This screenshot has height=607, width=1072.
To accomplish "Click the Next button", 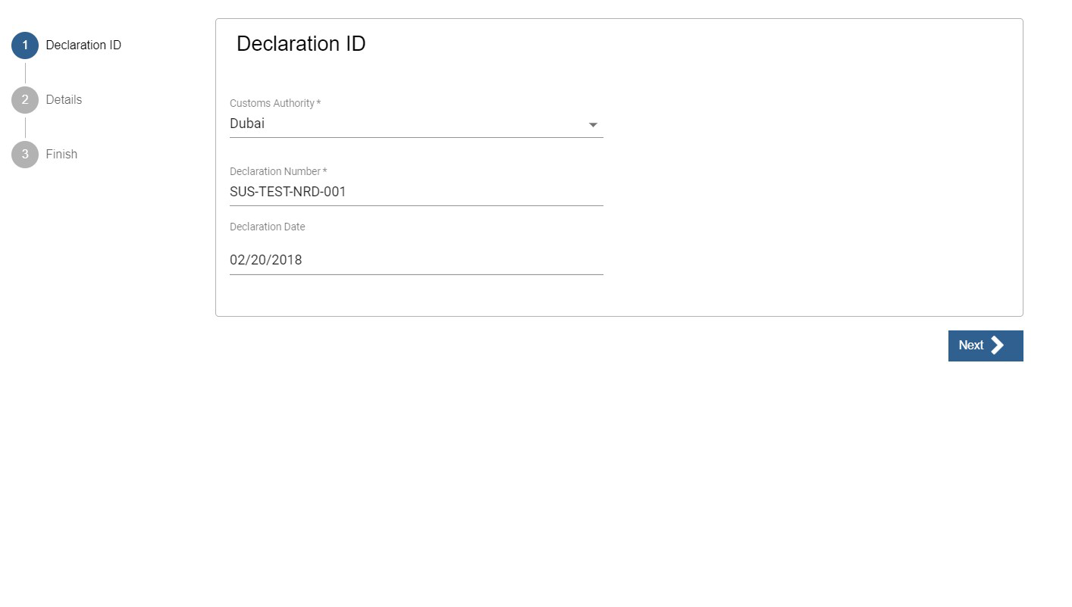I will pyautogui.click(x=986, y=346).
